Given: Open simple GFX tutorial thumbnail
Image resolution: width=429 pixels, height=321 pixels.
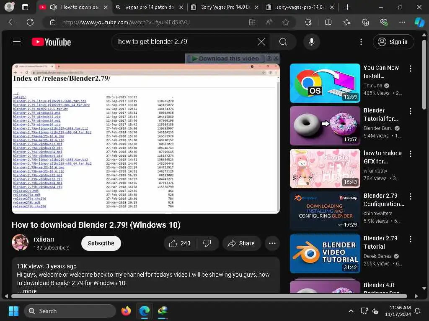Looking at the screenshot, I should coord(325,168).
